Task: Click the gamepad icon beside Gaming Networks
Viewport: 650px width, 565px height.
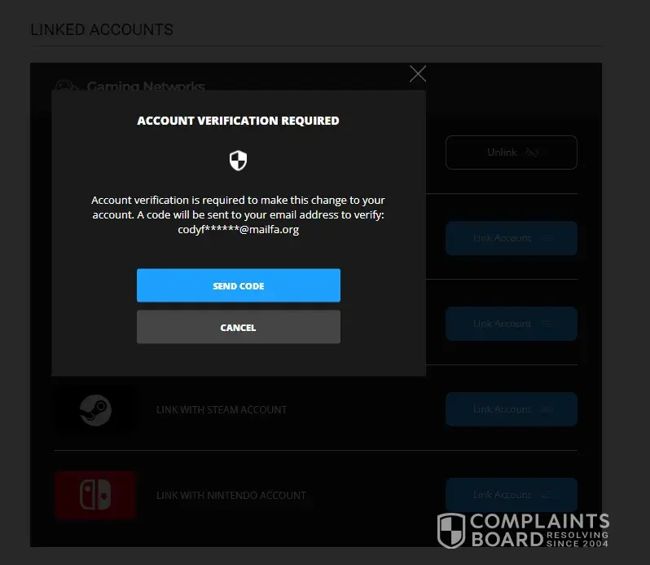Action: coord(67,86)
